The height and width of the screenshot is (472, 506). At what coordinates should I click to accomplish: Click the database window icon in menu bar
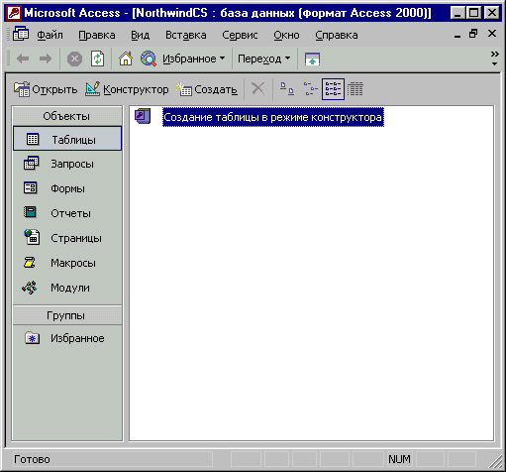pyautogui.click(x=21, y=34)
